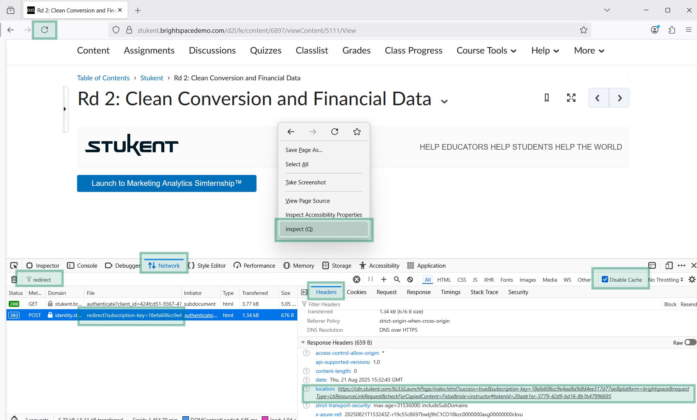This screenshot has width=697, height=420.
Task: Toggle Raw response headers switch
Action: click(690, 342)
